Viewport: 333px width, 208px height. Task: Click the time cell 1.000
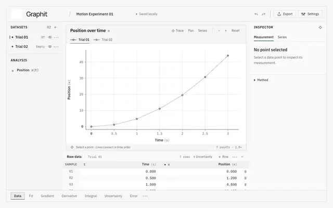pos(150,185)
